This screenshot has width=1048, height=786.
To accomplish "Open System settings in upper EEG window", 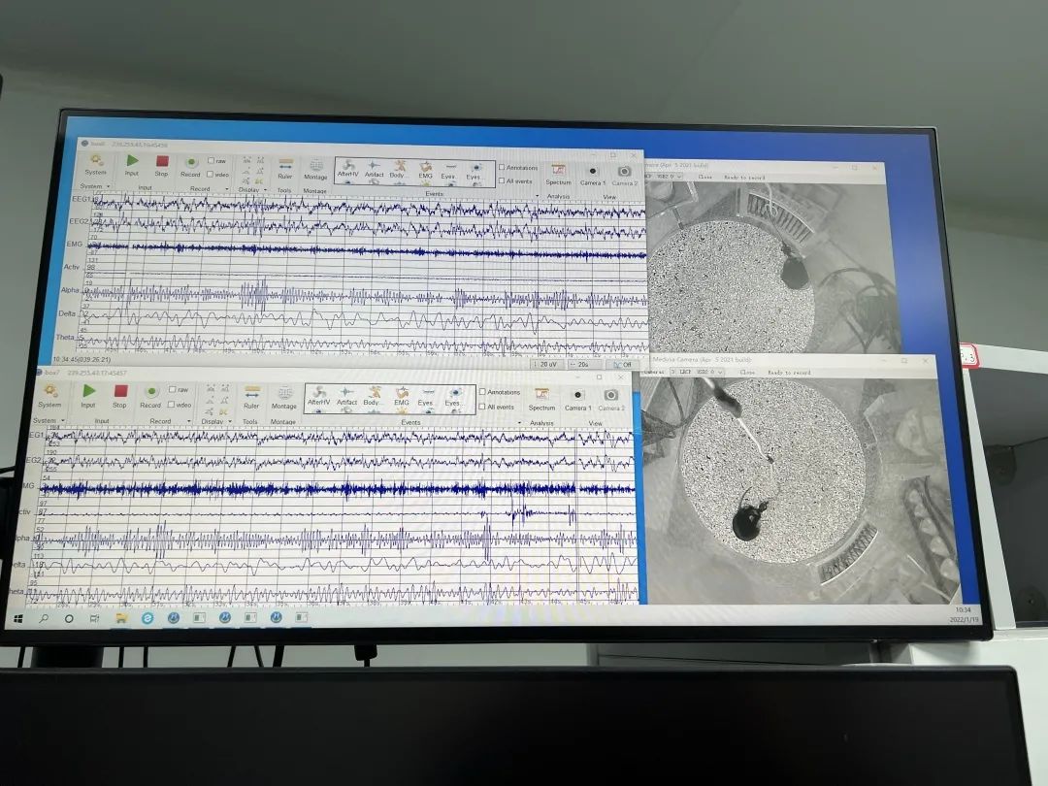I will [95, 164].
